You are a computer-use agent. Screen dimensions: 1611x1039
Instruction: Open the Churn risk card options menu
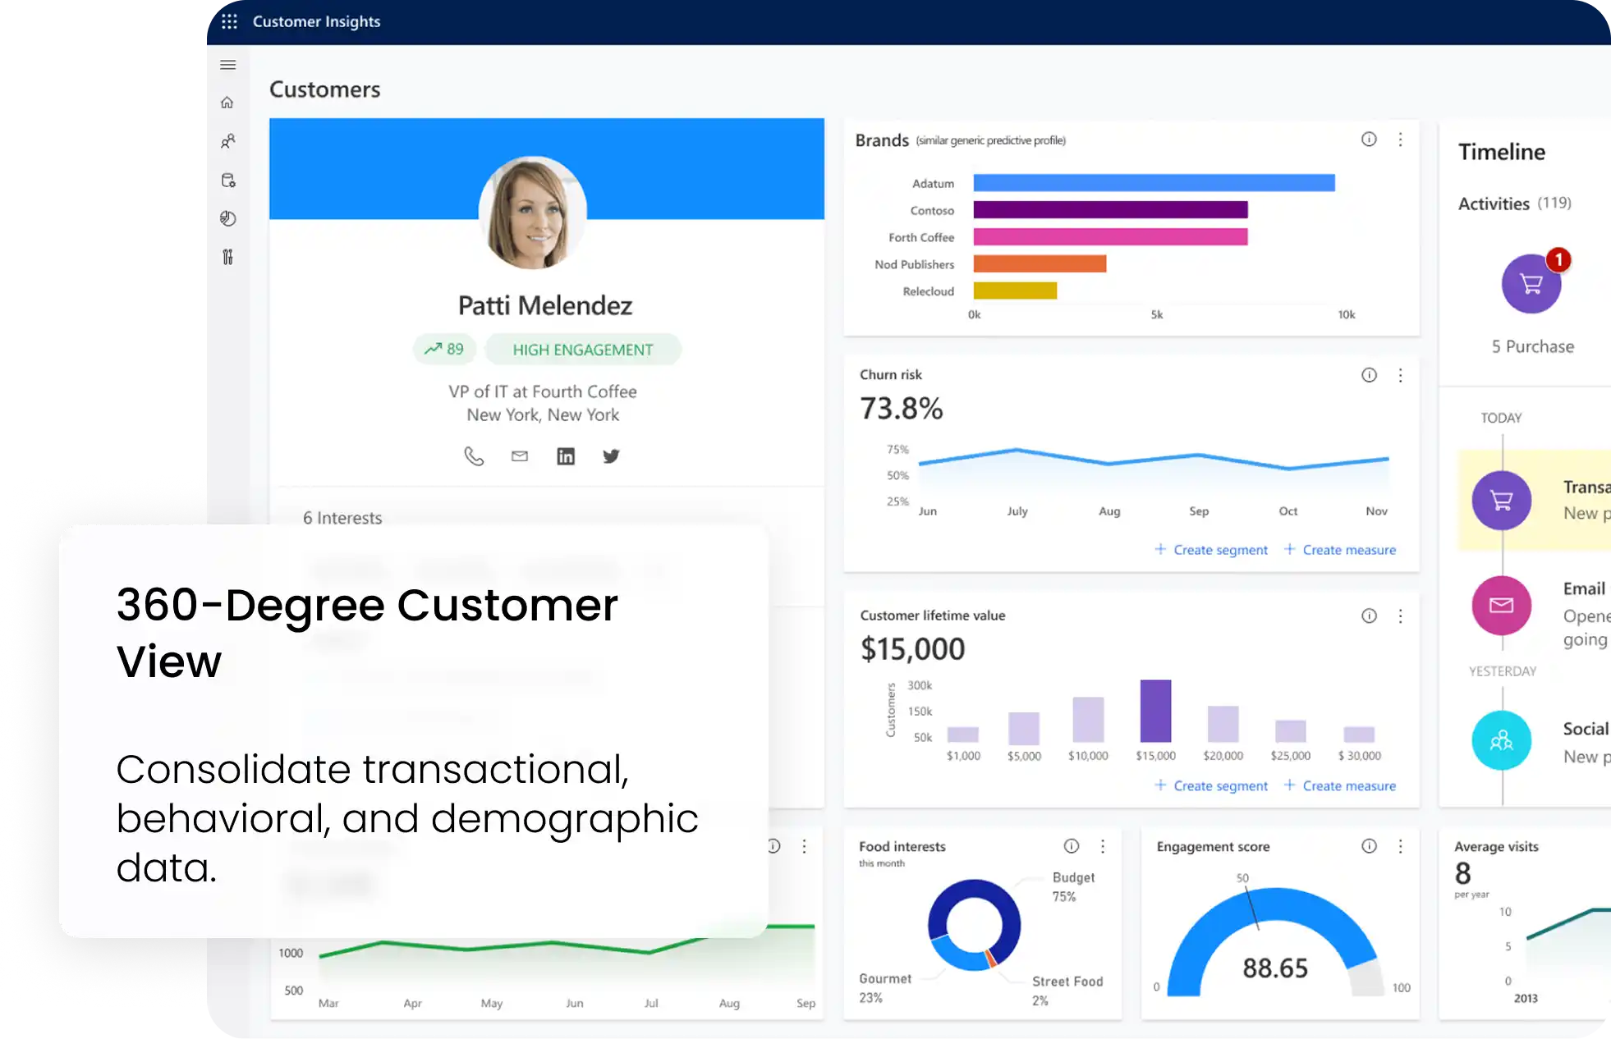[1401, 376]
